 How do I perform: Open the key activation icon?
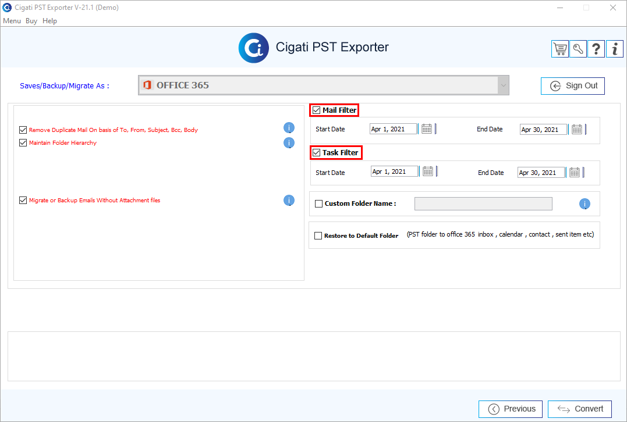pyautogui.click(x=578, y=49)
